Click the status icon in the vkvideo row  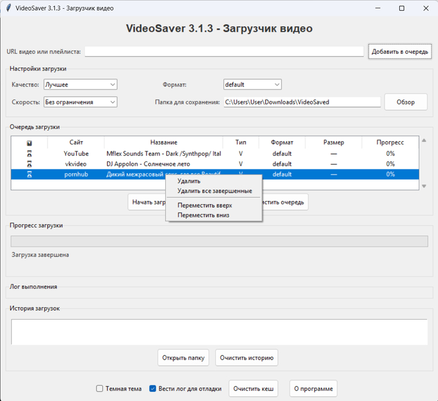29,164
